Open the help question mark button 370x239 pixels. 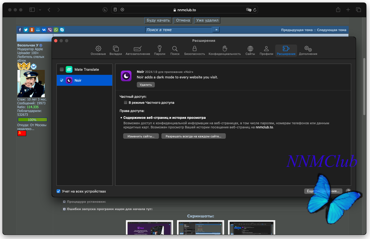pyautogui.click(x=348, y=191)
